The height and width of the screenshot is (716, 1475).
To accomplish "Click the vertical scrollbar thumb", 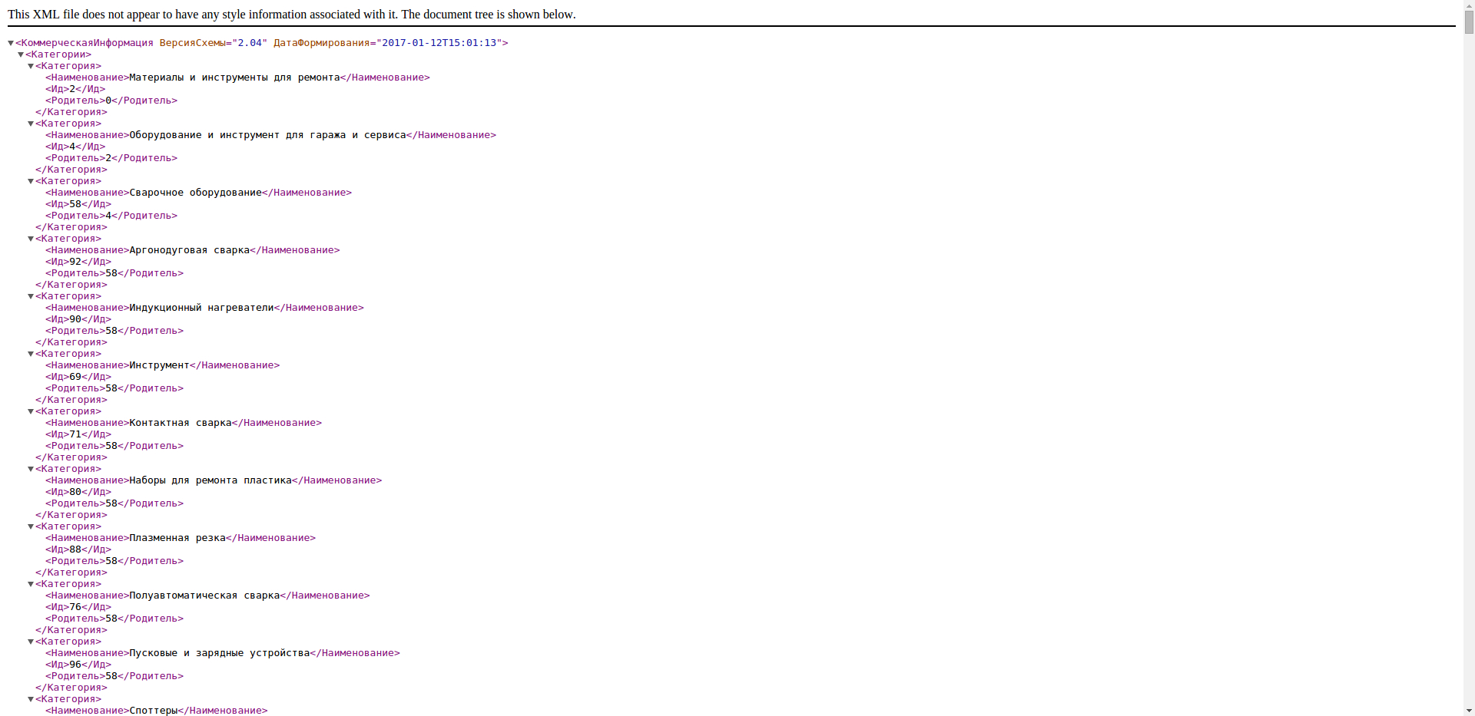I will 1469,21.
